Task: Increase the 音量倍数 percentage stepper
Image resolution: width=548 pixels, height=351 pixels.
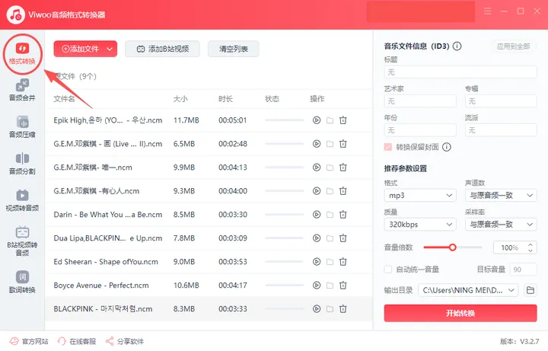Action: pos(530,245)
